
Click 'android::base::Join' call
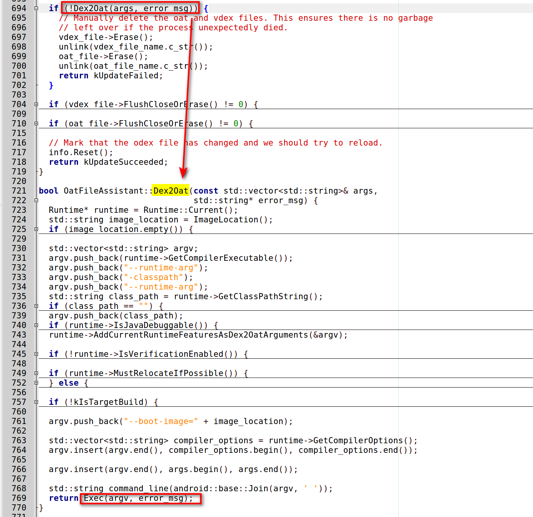coord(221,489)
